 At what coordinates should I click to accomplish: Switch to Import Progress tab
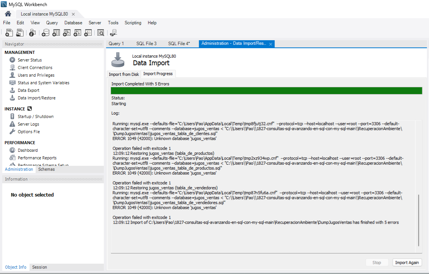tap(158, 74)
